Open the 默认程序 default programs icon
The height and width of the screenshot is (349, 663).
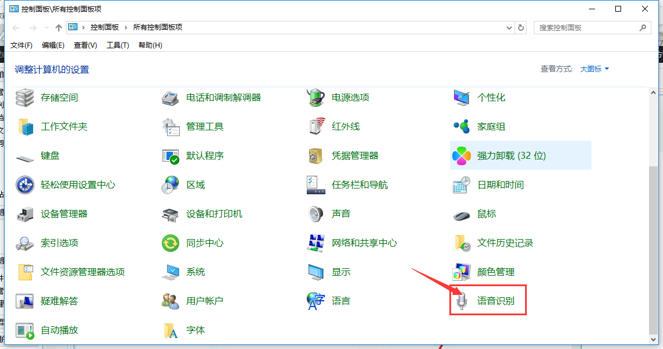[x=171, y=156]
